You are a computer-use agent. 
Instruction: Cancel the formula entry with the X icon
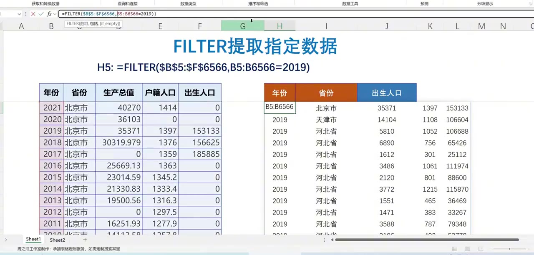click(33, 14)
